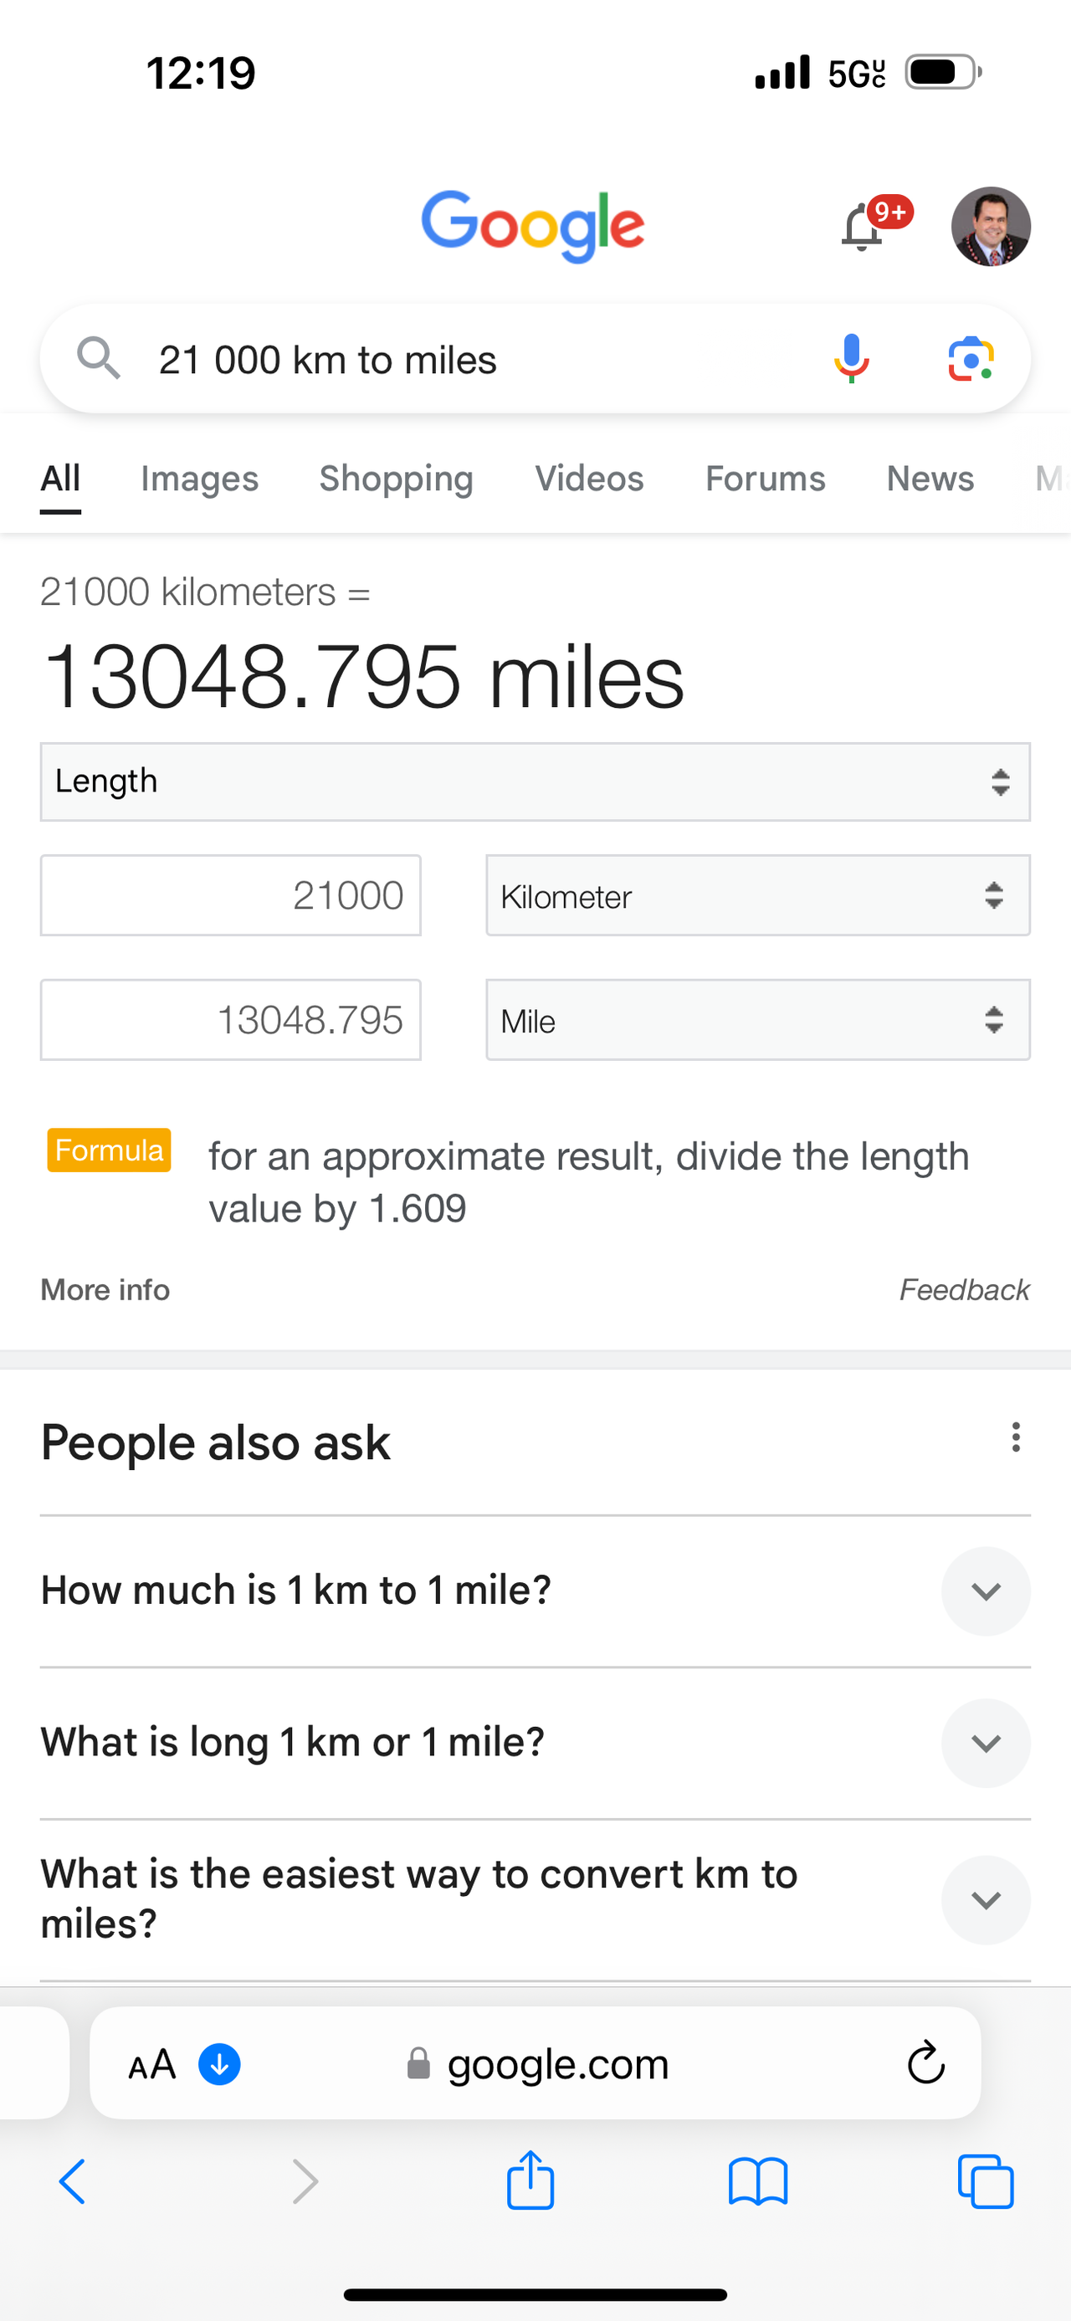This screenshot has height=2321, width=1071.
Task: Click the Feedback link
Action: coord(964,1289)
